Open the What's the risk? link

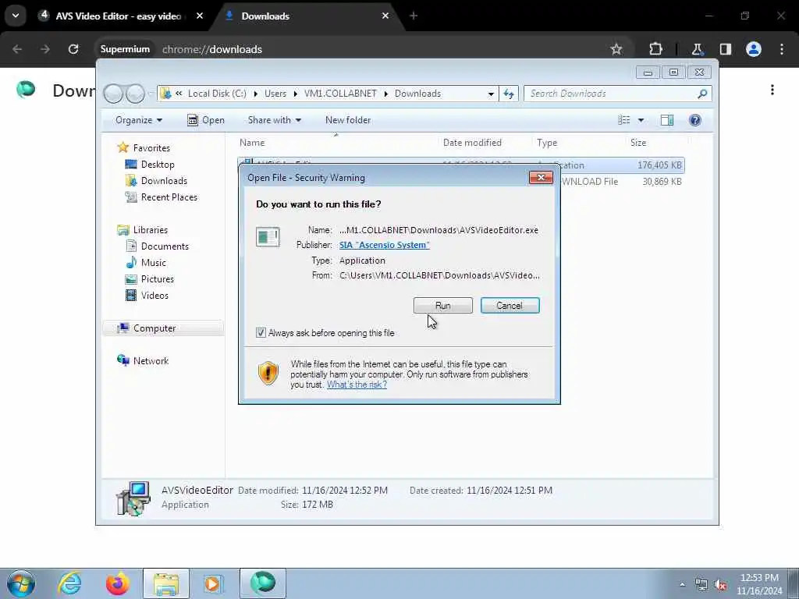coord(357,385)
